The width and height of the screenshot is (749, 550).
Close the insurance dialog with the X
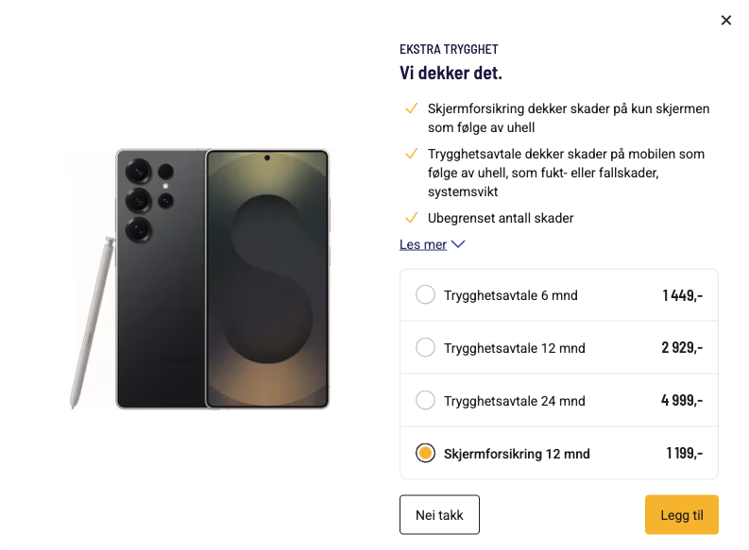coord(725,20)
